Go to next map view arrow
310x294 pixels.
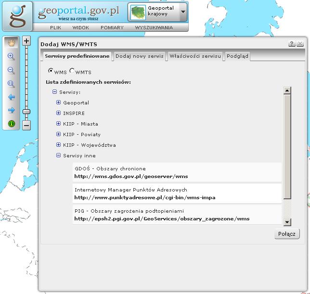12,110
